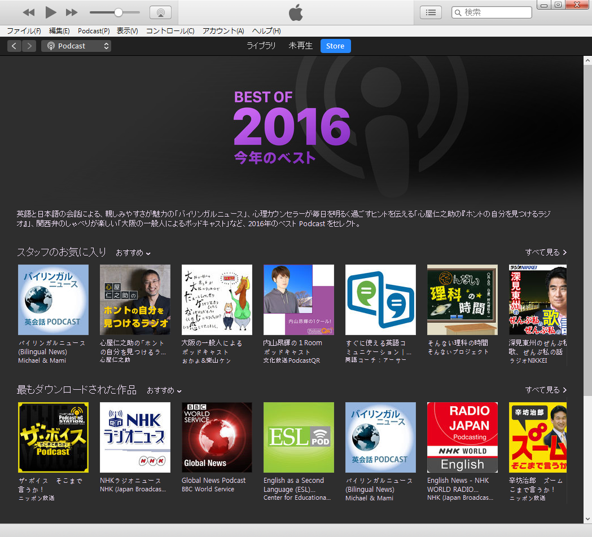Click the 大阪の一般人による ポッドキャスト title
The width and height of the screenshot is (592, 537).
click(212, 347)
